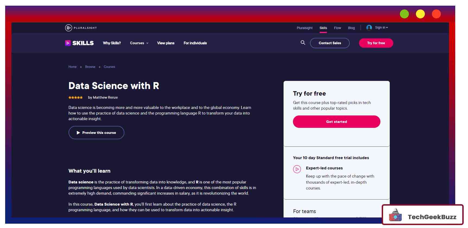The height and width of the screenshot is (228, 468).
Task: Click the user avatar icon
Action: coord(369,28)
